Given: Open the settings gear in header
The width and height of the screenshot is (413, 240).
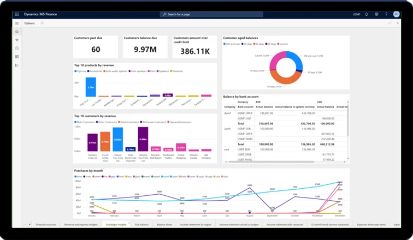Looking at the screenshot, I should click(x=376, y=14).
